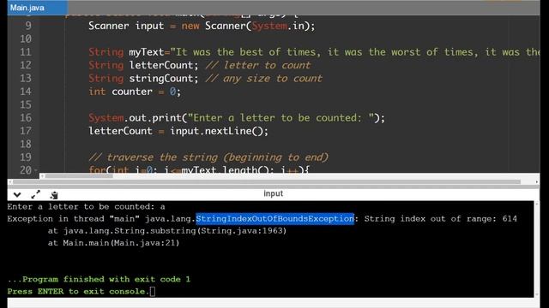This screenshot has width=549, height=308.
Task: Click the highlighted StringIndexOutOfBoundsException text
Action: point(274,219)
